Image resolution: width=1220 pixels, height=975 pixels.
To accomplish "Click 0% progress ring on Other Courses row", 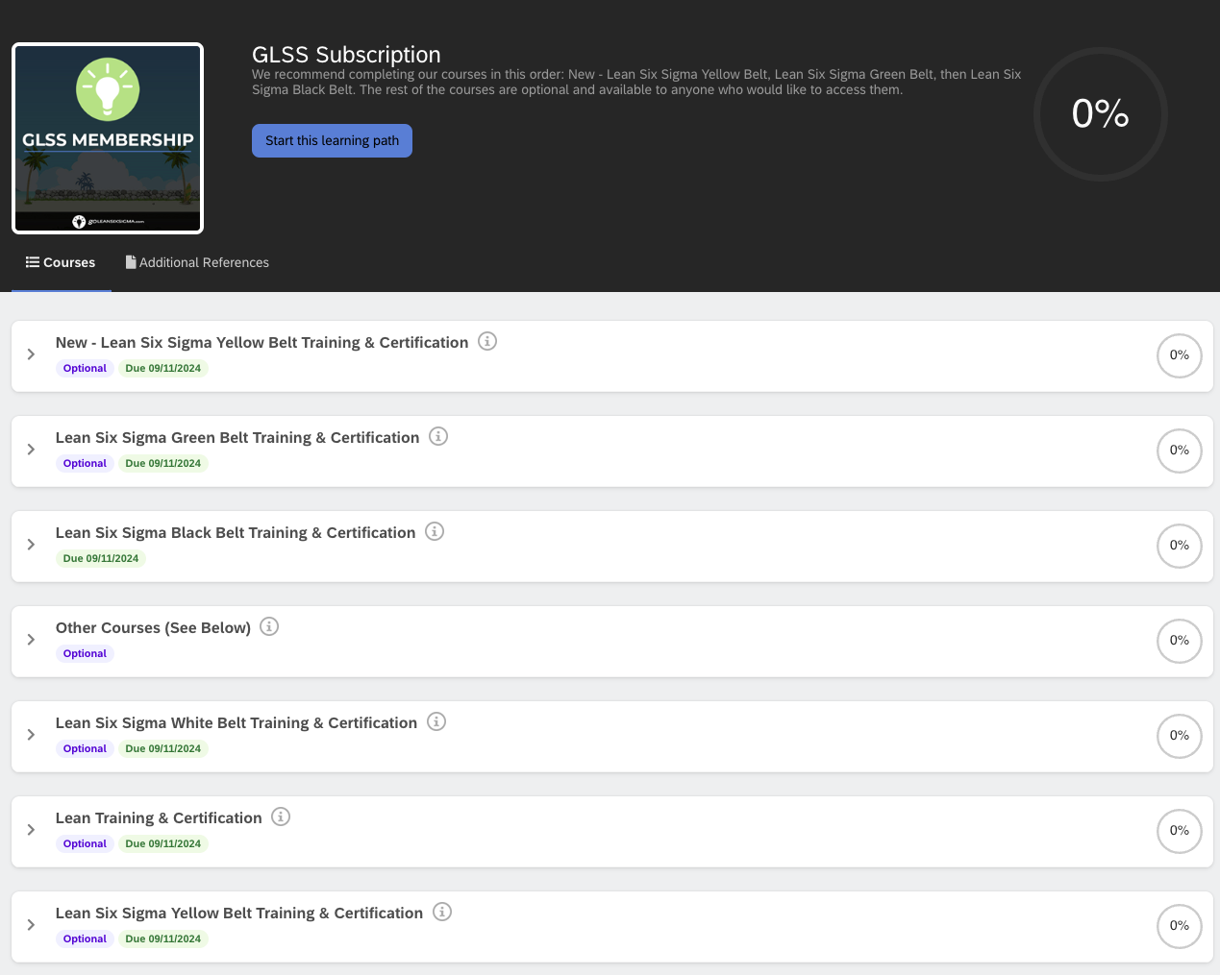I will [1180, 641].
